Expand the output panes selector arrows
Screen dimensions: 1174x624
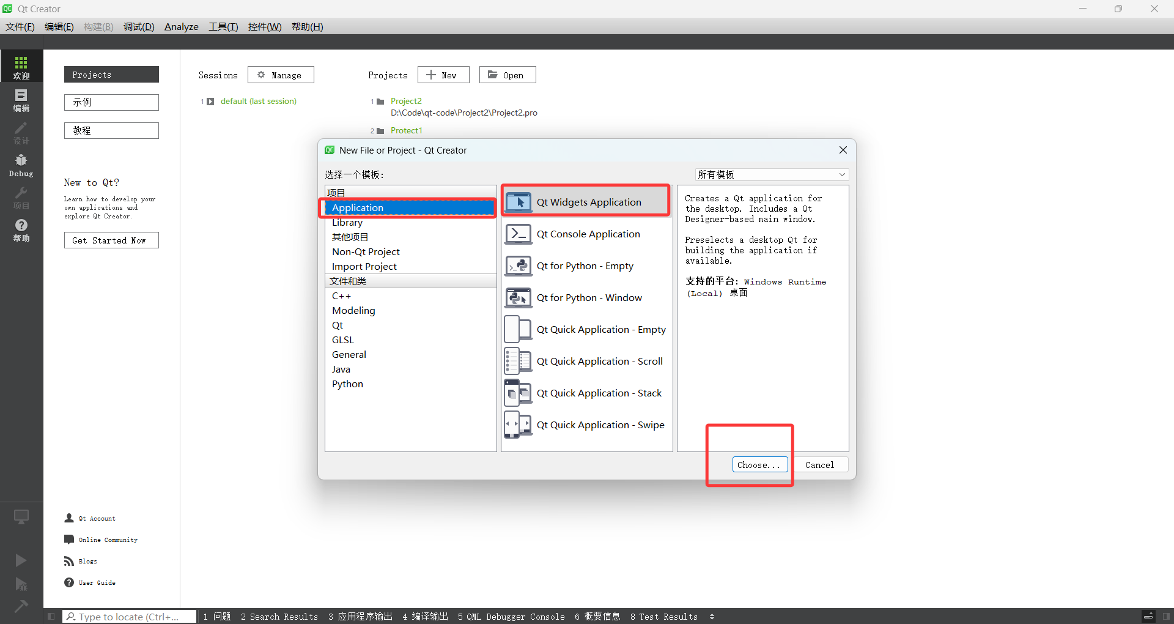(712, 616)
